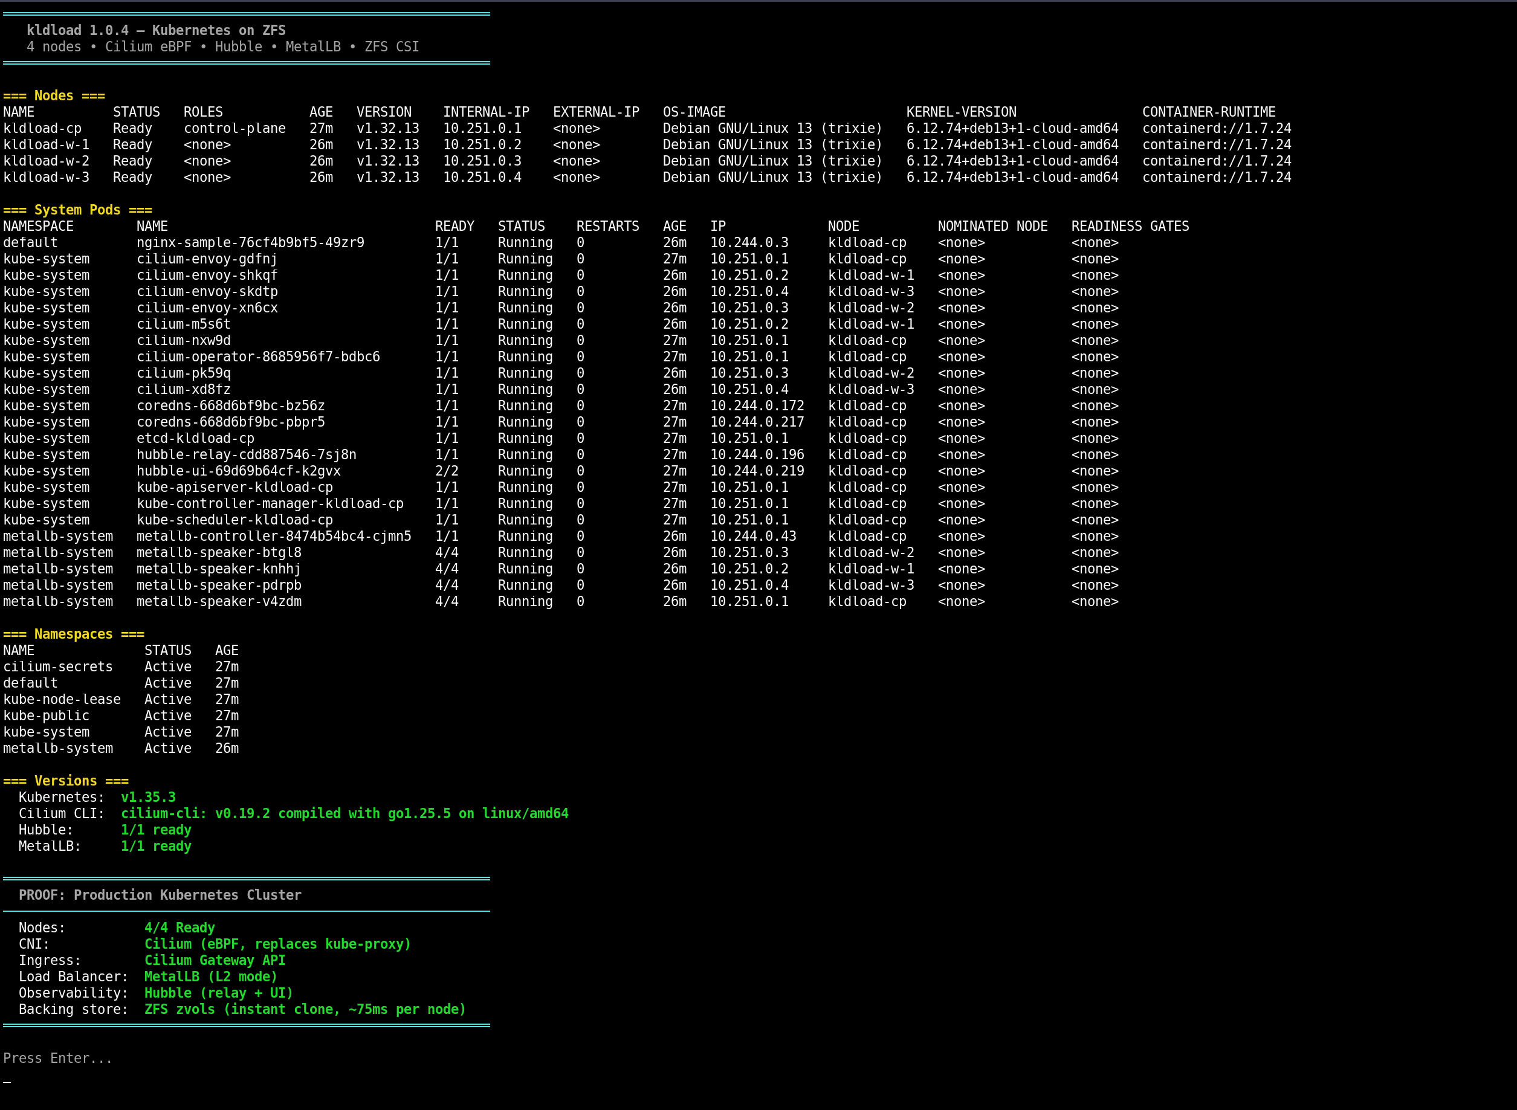Image resolution: width=1517 pixels, height=1110 pixels.
Task: Select the 'NOMINATED NODE' column header
Action: click(x=993, y=227)
